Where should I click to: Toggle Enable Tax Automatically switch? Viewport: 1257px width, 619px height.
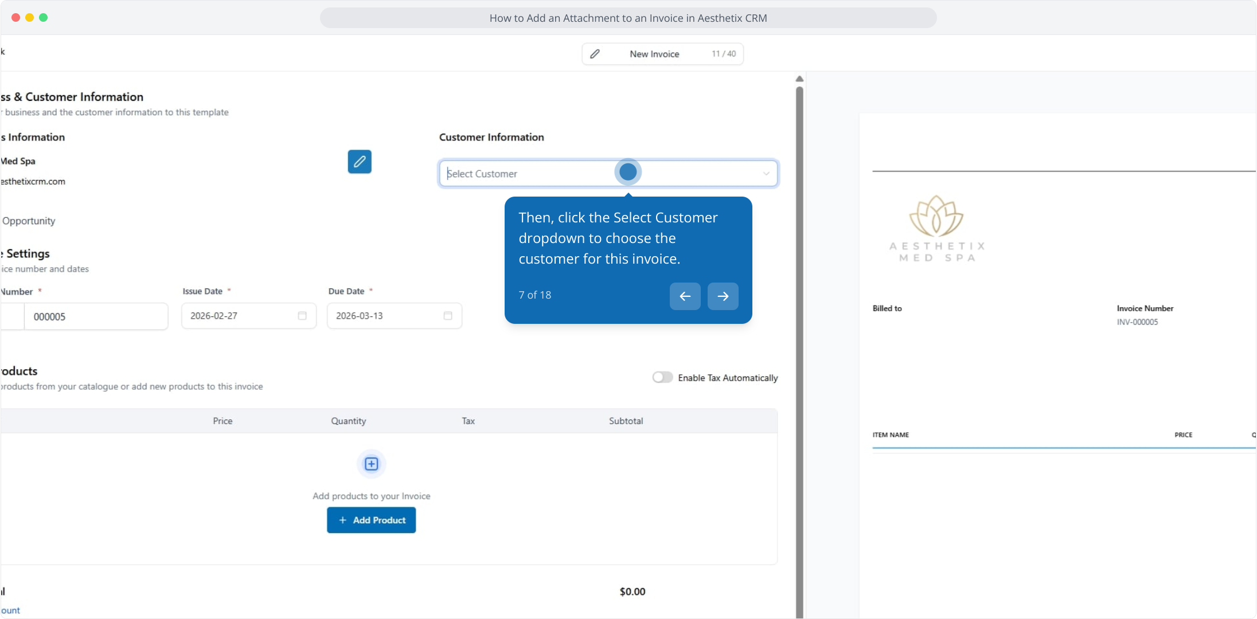pyautogui.click(x=662, y=377)
